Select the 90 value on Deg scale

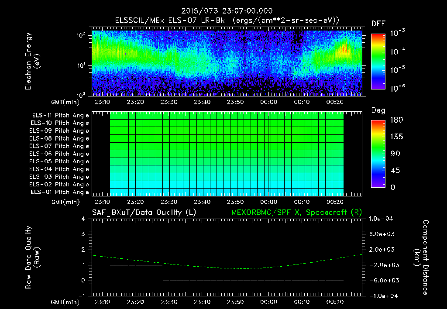pyautogui.click(x=395, y=154)
